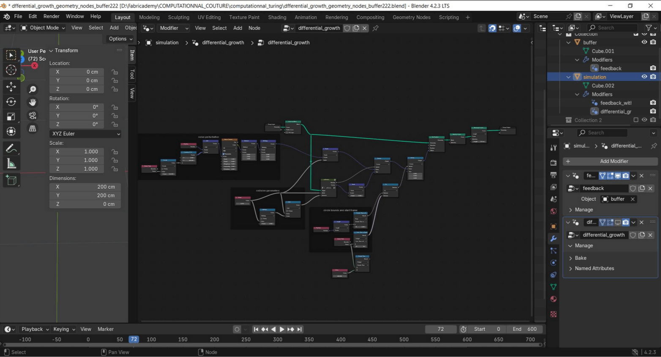Viewport: 661px width, 357px height.
Task: Select the 3D Cursor tool
Action: 11,70
